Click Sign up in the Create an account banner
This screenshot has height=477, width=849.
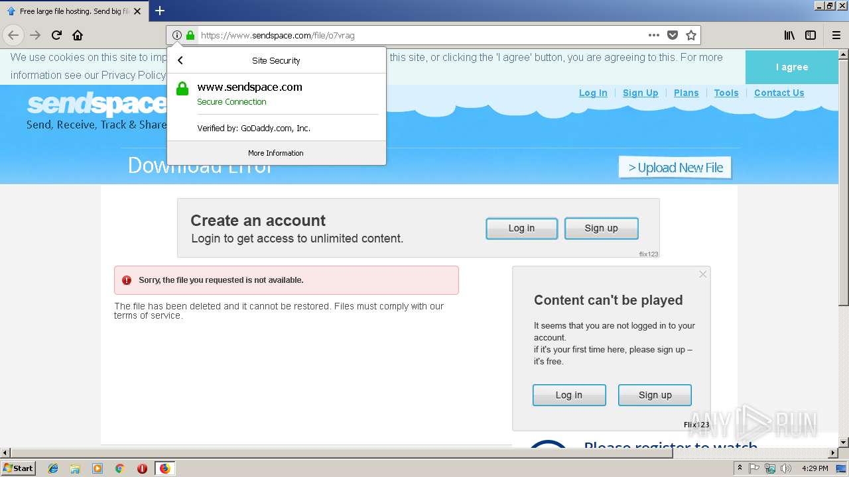pyautogui.click(x=602, y=228)
